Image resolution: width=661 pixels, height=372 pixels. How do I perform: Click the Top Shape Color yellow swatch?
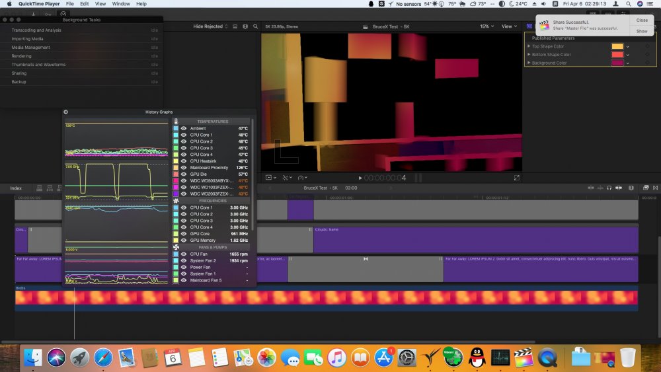[617, 46]
